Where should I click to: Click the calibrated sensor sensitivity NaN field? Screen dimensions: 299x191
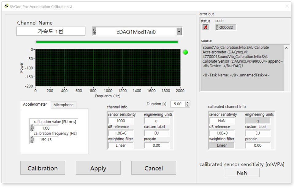(242, 172)
